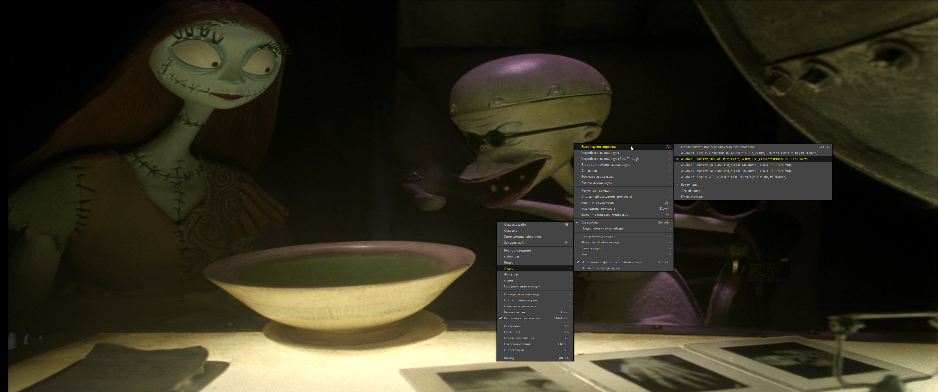
Task: Open 'Позиция и размер видео' submenu
Action: 535,294
